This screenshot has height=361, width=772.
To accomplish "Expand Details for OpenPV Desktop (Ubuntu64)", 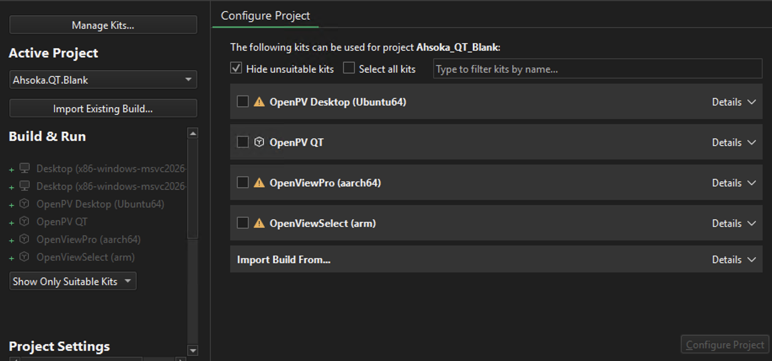I will click(x=734, y=102).
